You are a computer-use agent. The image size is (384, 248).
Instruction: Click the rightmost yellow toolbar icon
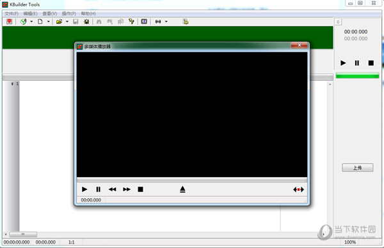click(x=186, y=22)
